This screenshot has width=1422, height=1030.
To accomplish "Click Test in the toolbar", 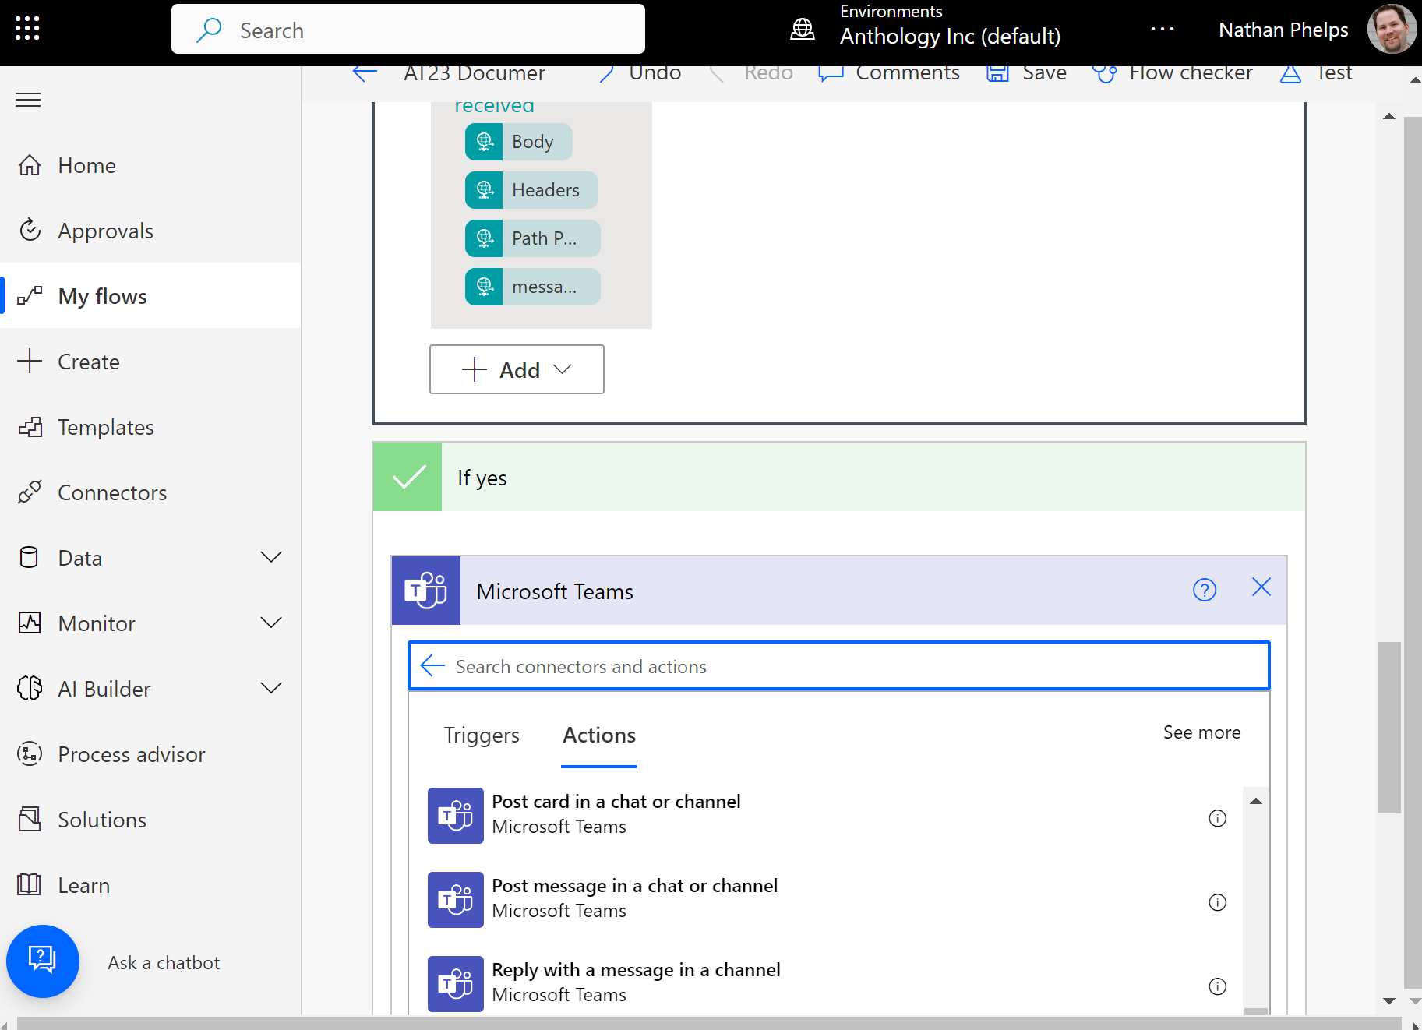I will point(1317,73).
